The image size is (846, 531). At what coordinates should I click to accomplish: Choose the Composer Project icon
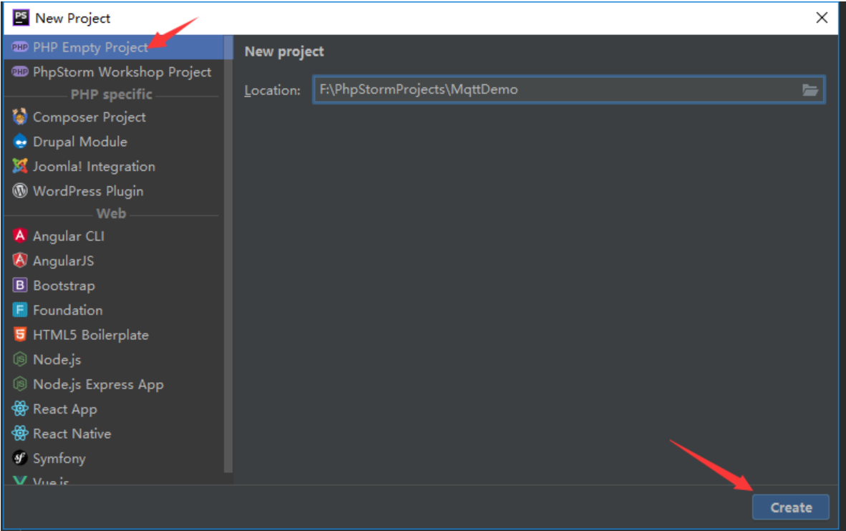pyautogui.click(x=20, y=117)
